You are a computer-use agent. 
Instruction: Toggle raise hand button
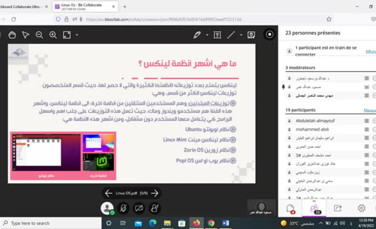[x=155, y=208]
